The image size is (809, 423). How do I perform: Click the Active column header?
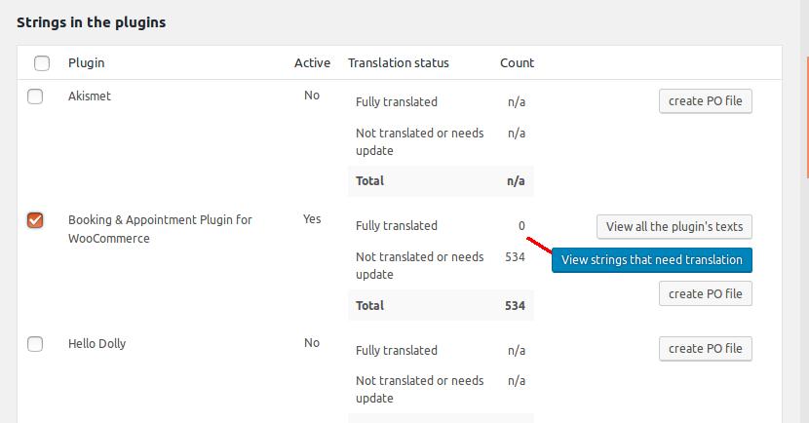[x=312, y=63]
